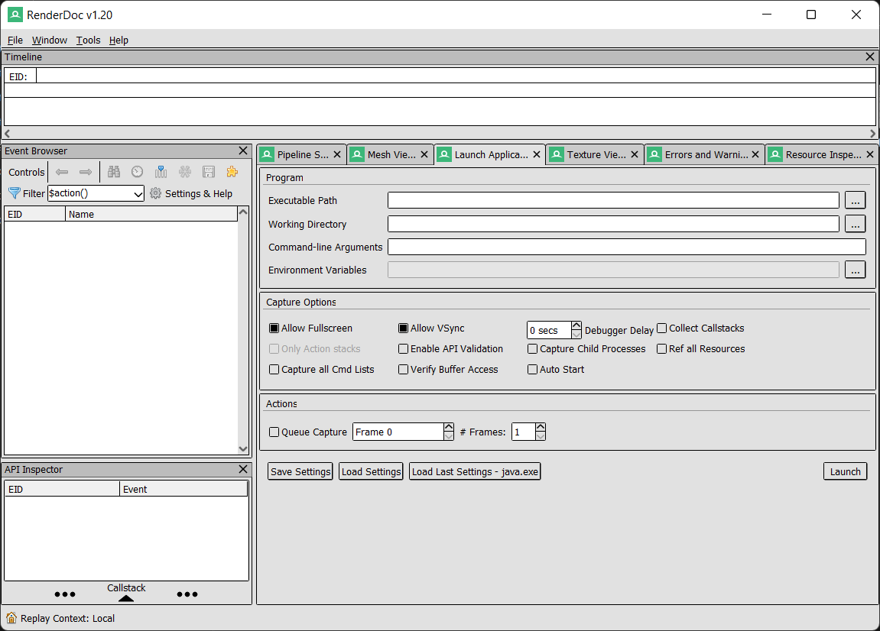This screenshot has width=880, height=631.
Task: Tick the Queue Capture checkbox
Action: pyautogui.click(x=274, y=432)
